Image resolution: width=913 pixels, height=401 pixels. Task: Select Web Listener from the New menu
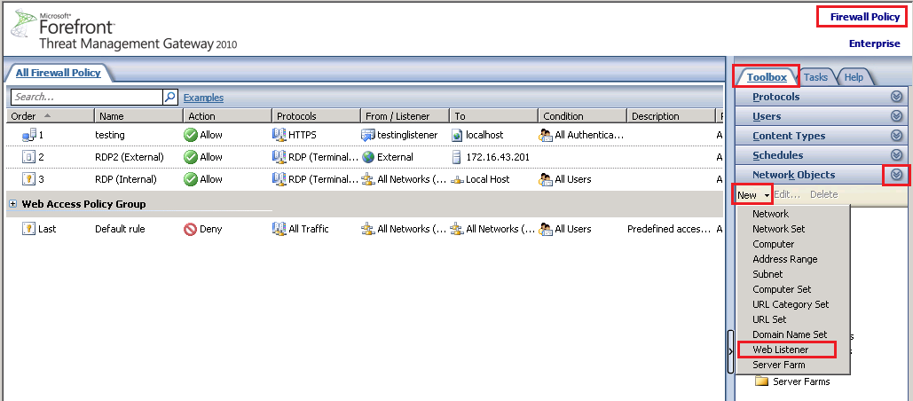tap(780, 350)
